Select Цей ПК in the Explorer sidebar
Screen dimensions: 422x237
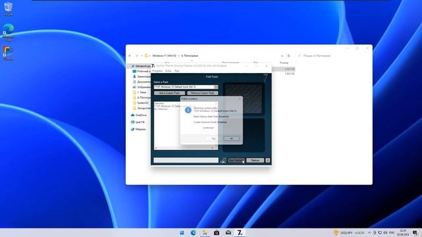pos(138,122)
